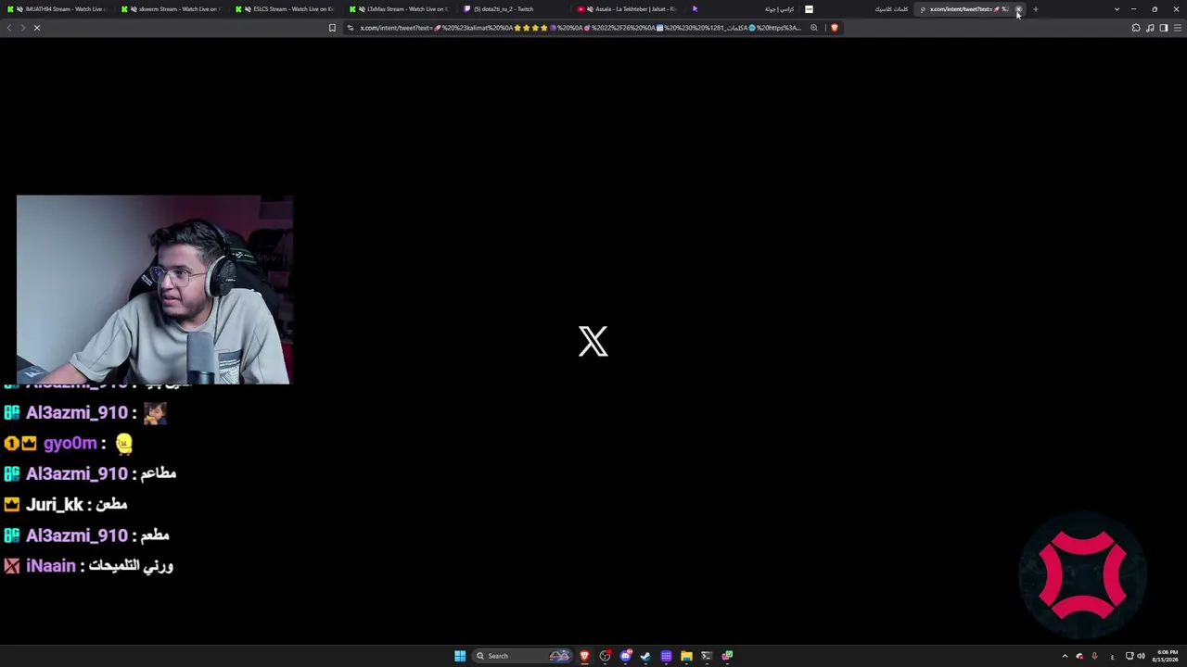This screenshot has width=1187, height=667.
Task: Click the taskbar Search box
Action: click(521, 656)
